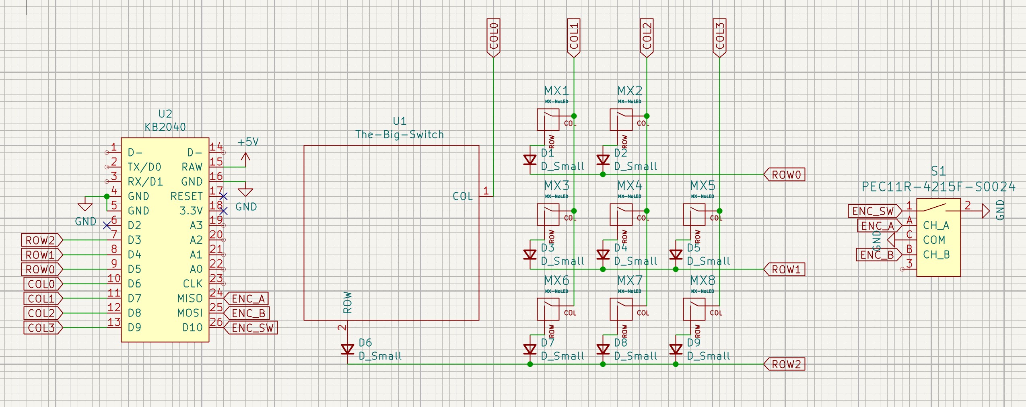Select the COL2 global label at top
This screenshot has width=1026, height=407.
point(647,37)
